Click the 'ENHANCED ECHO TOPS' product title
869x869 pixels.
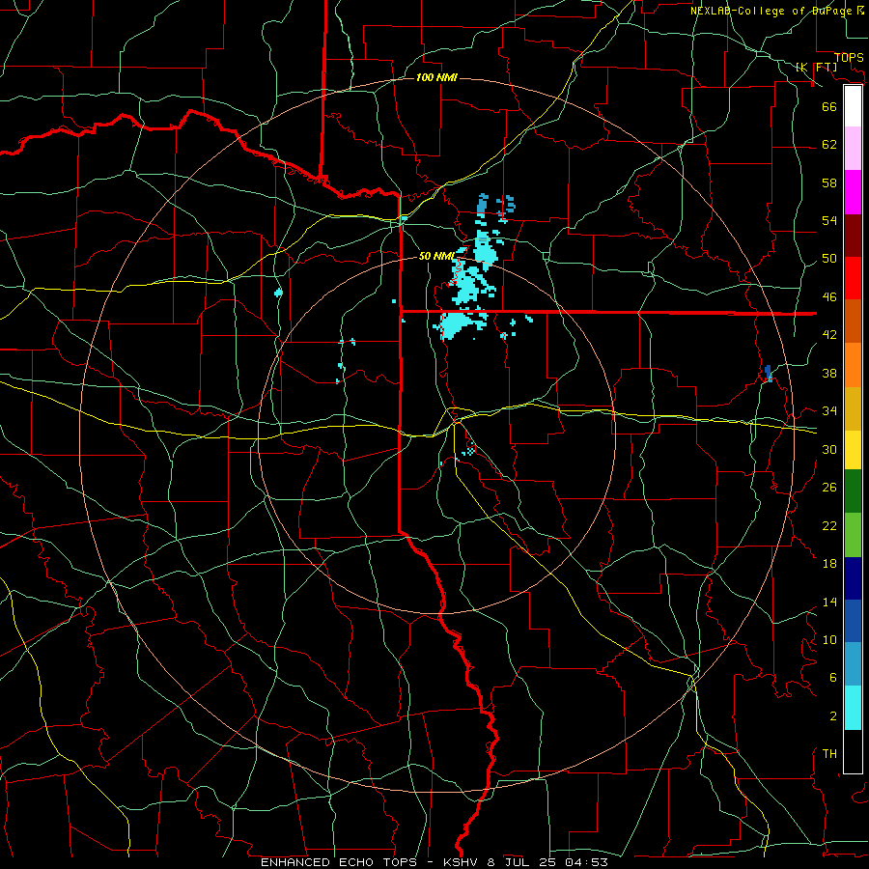click(339, 862)
